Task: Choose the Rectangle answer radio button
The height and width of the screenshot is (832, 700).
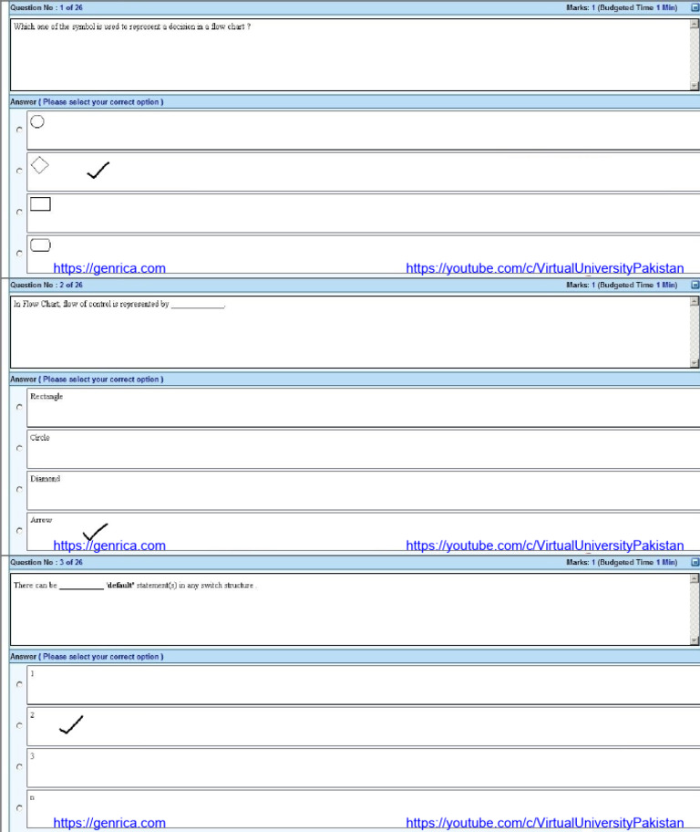Action: (20, 407)
